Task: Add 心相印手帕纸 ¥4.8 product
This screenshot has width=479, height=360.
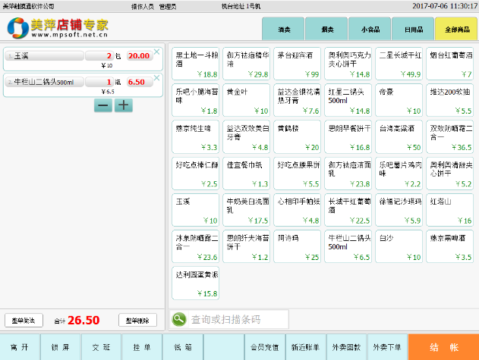Action: 298,210
